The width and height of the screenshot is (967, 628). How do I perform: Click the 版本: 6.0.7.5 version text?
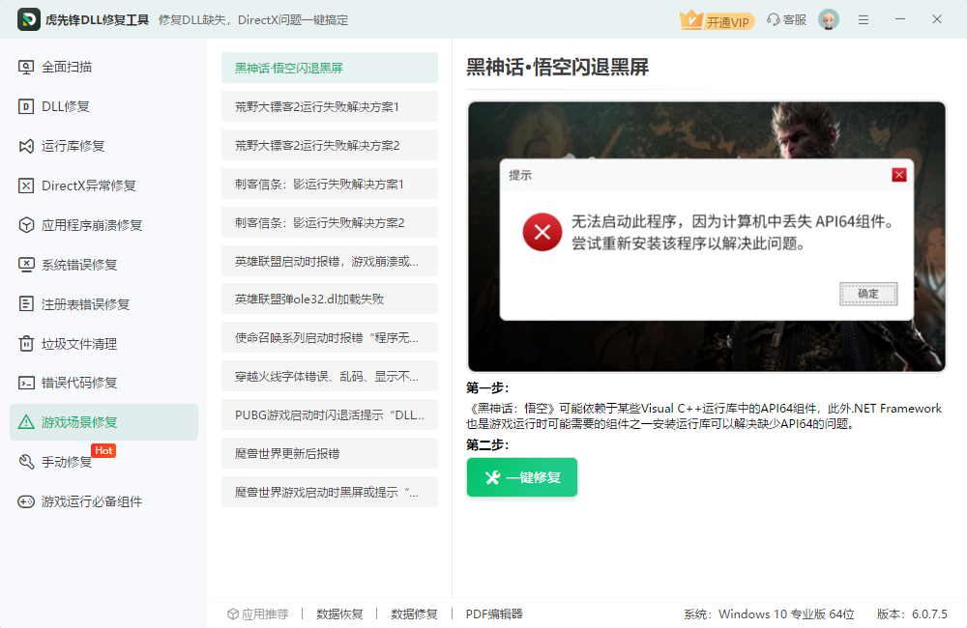(912, 614)
